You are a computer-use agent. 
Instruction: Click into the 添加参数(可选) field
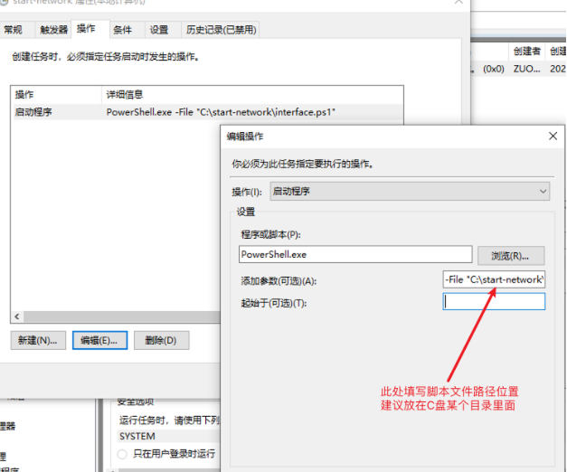pyautogui.click(x=494, y=280)
